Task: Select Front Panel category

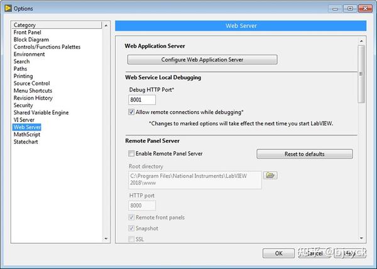Action: (28, 33)
